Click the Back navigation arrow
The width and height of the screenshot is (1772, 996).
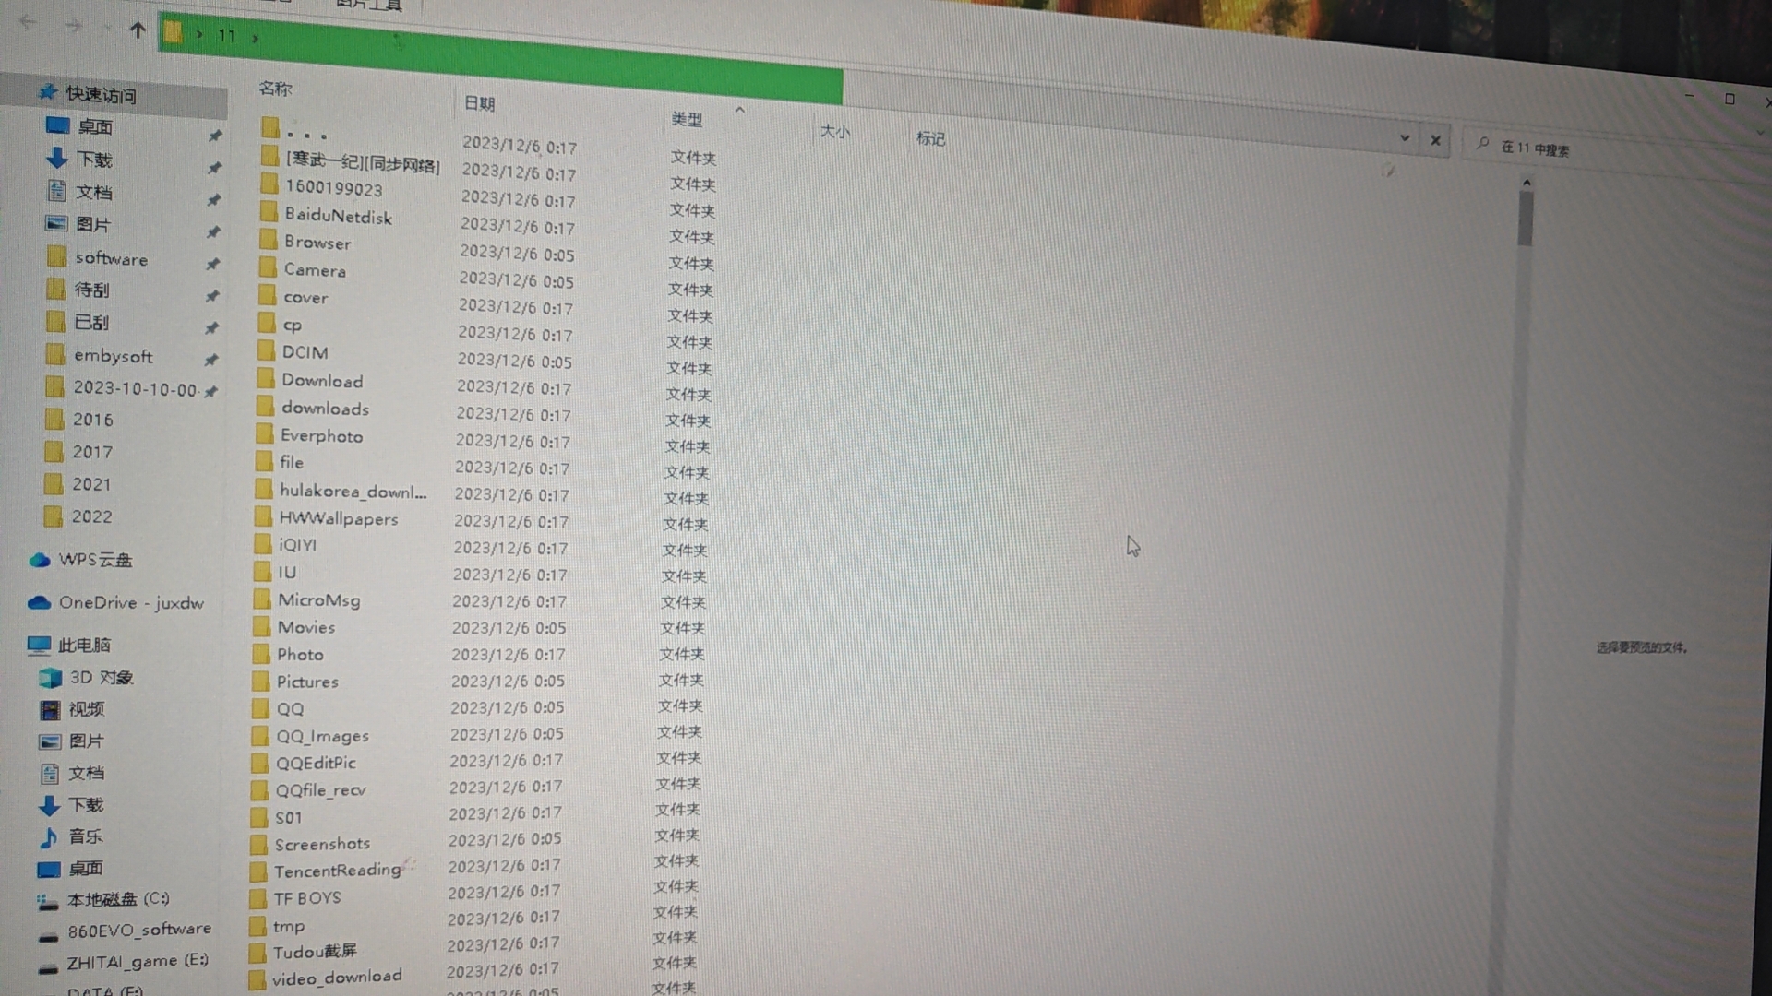[28, 21]
